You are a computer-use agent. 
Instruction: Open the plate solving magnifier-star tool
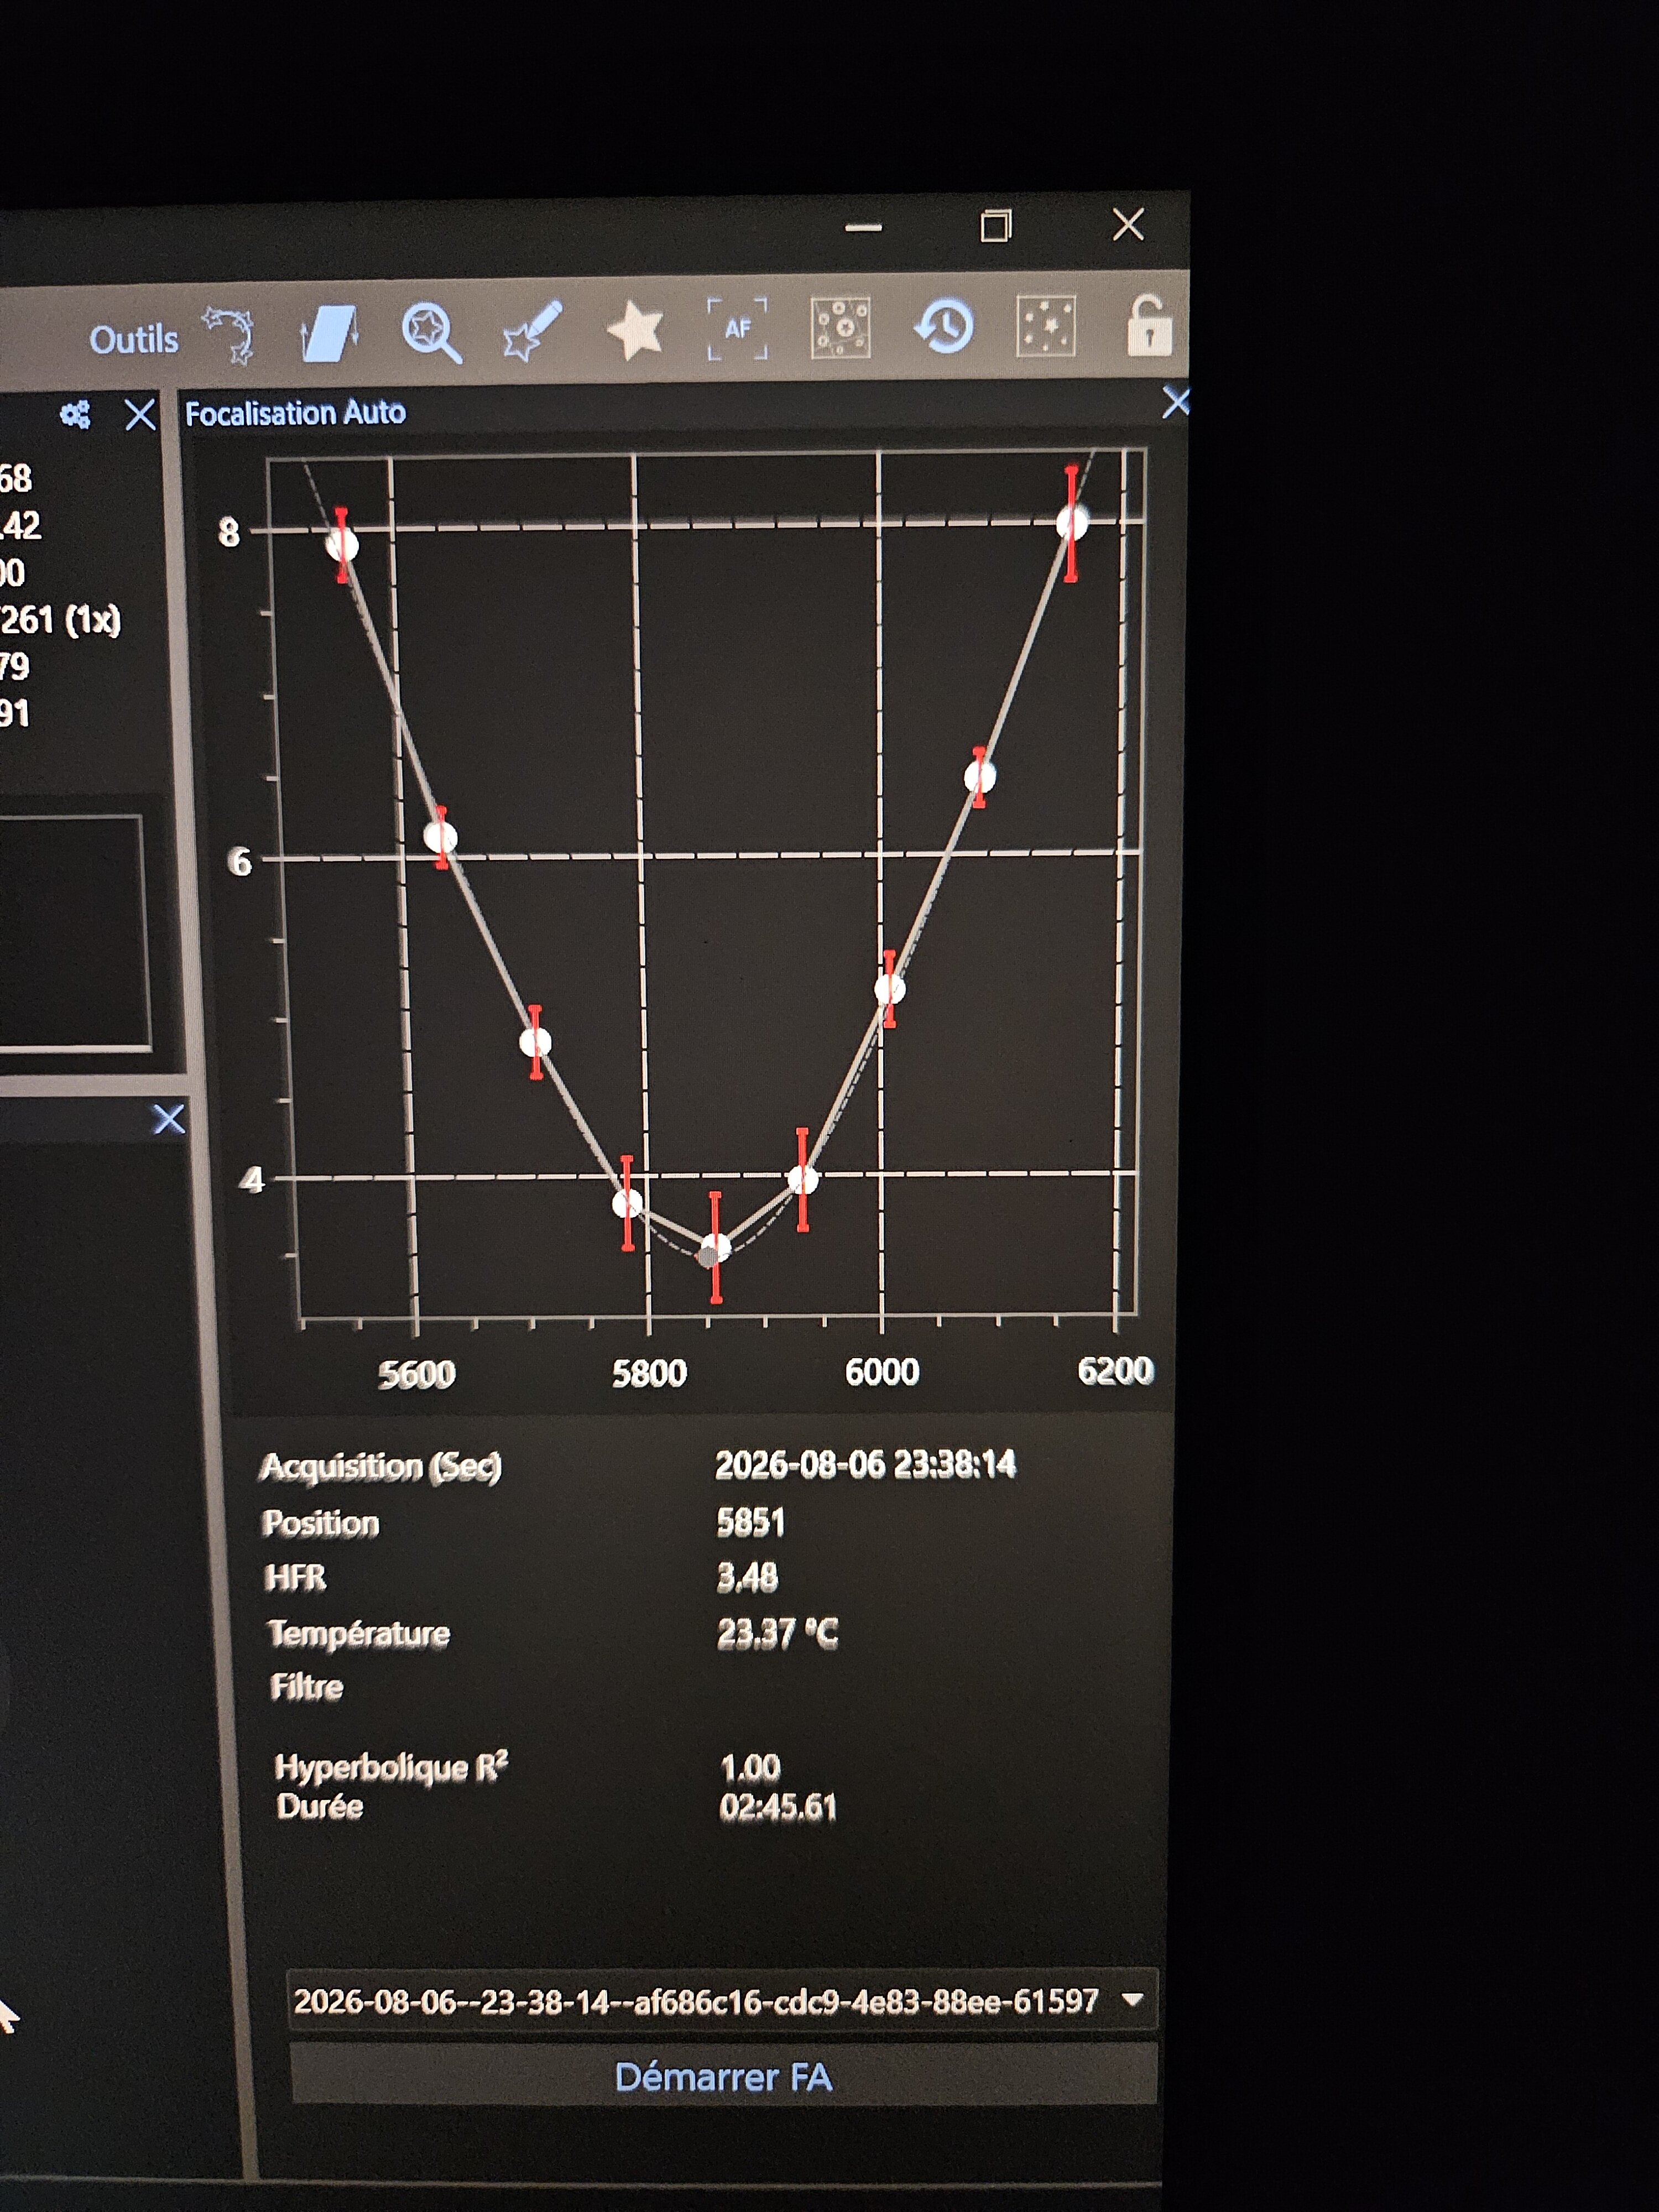point(432,332)
